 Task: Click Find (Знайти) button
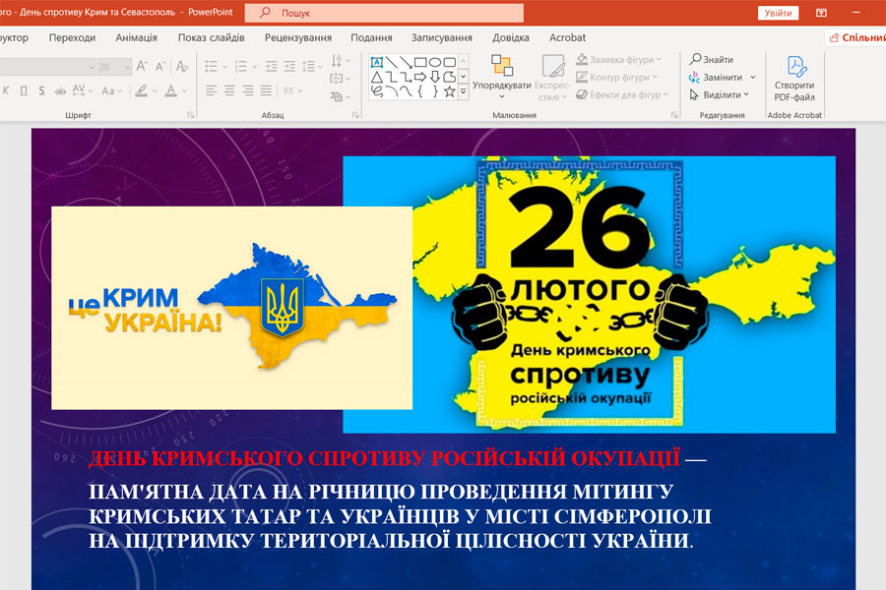(712, 59)
